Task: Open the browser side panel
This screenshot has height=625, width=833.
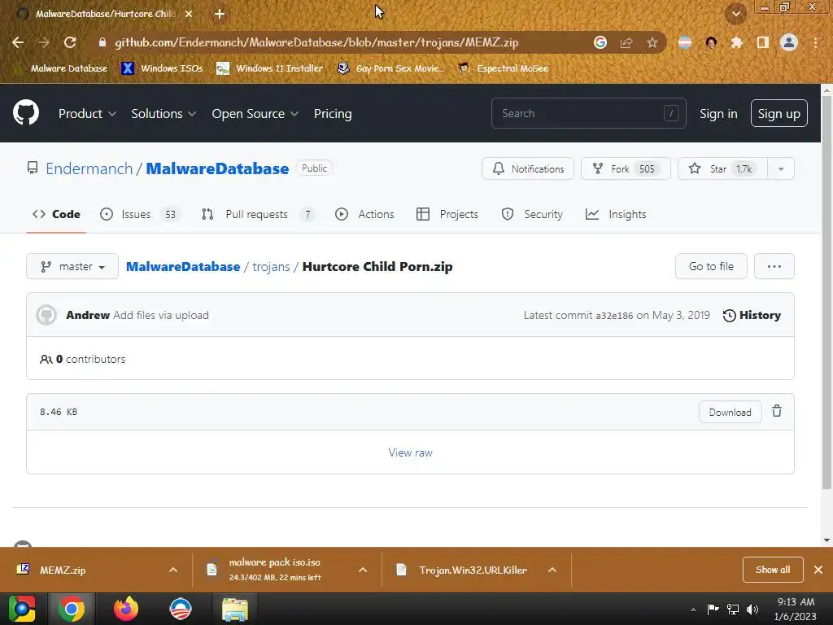Action: click(762, 42)
